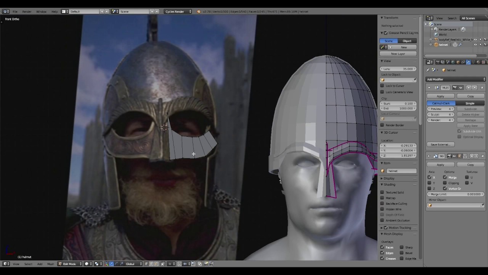
Task: Open the Select menu in viewport header
Action: pyautogui.click(x=28, y=264)
